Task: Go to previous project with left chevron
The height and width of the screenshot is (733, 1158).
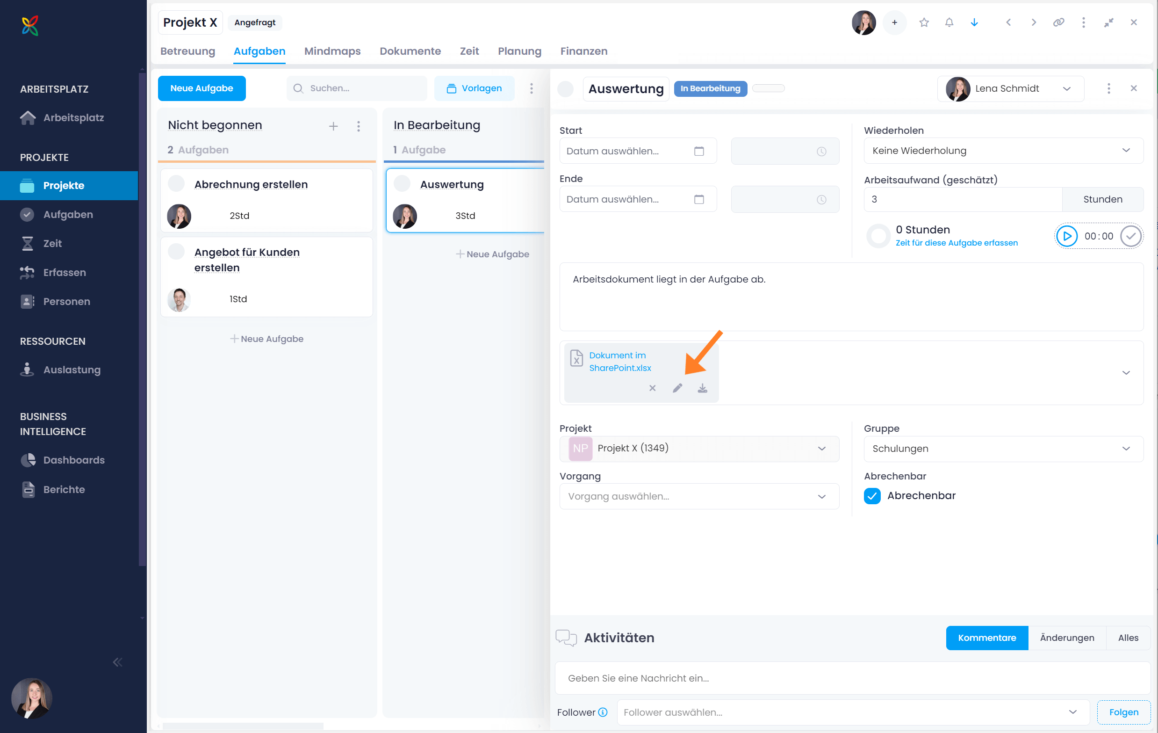Action: [x=1008, y=22]
